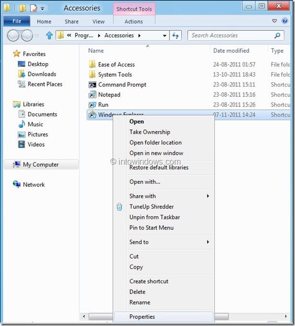Expand the Share with submenu arrow

(x=208, y=196)
